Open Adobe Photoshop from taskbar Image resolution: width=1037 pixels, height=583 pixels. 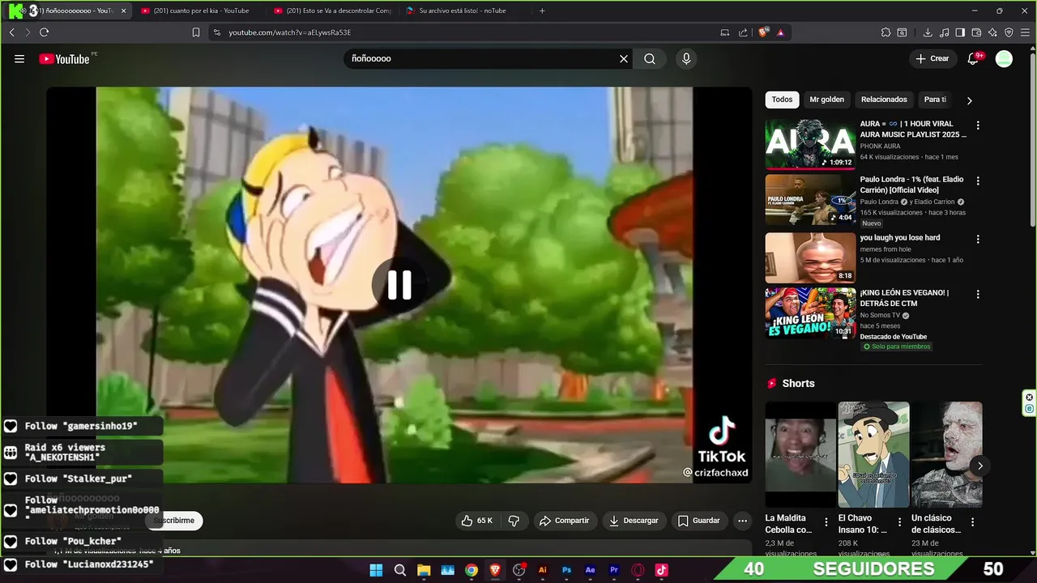[566, 570]
